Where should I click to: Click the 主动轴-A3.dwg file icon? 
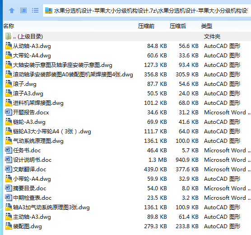[9, 216]
